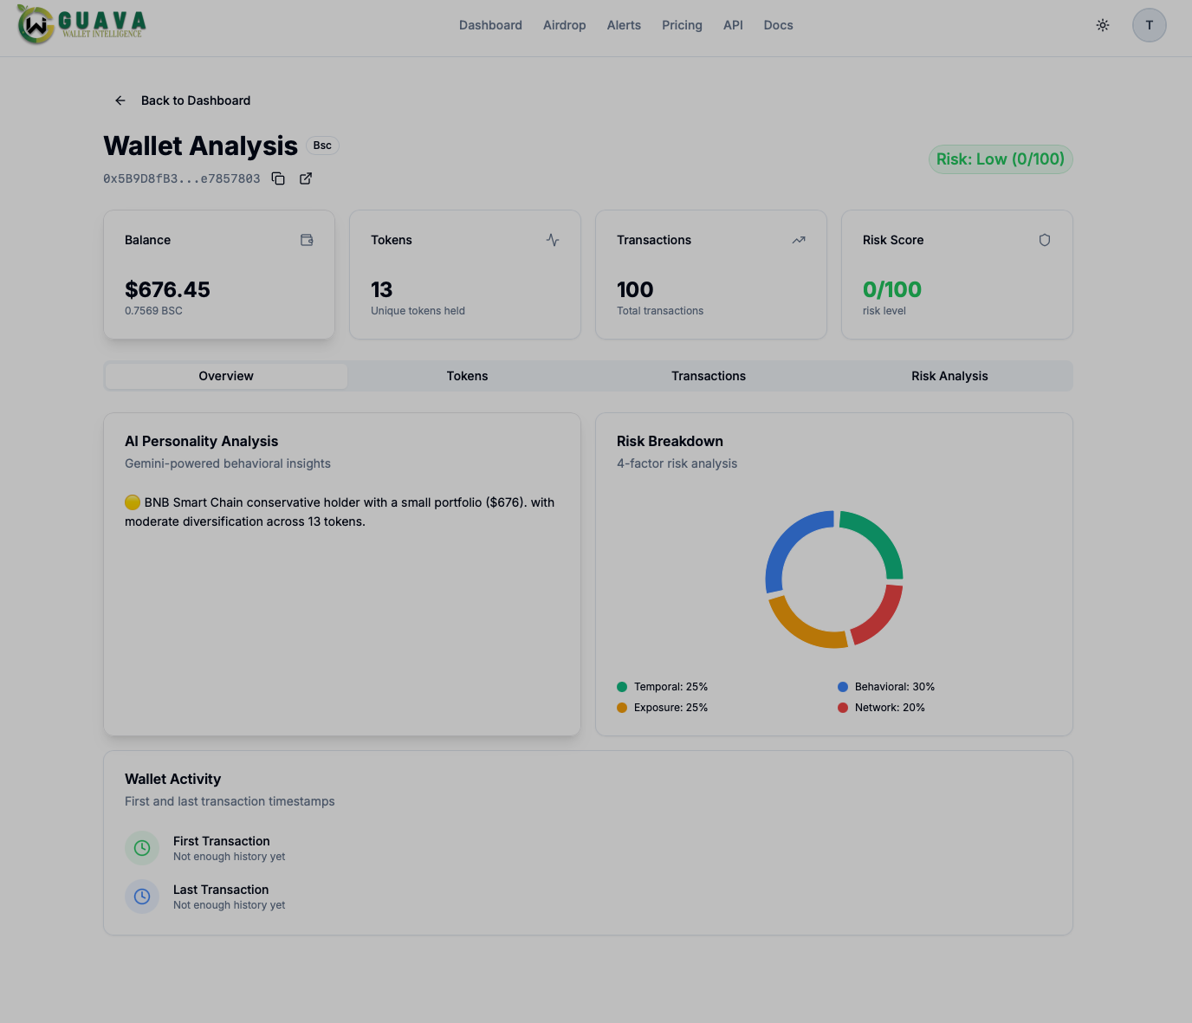Open the Tokens tab
1192x1023 pixels.
tap(467, 375)
